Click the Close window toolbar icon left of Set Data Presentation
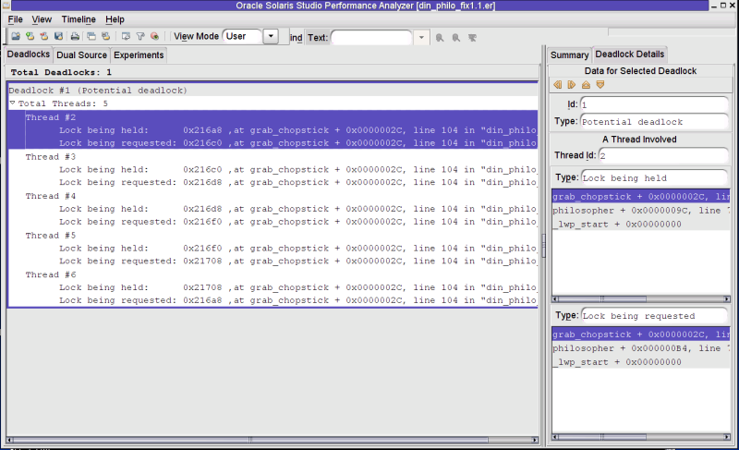This screenshot has height=450, width=739. coord(106,36)
